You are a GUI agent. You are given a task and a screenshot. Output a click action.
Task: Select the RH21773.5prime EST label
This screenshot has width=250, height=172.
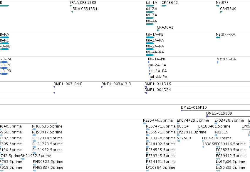coord(47,144)
